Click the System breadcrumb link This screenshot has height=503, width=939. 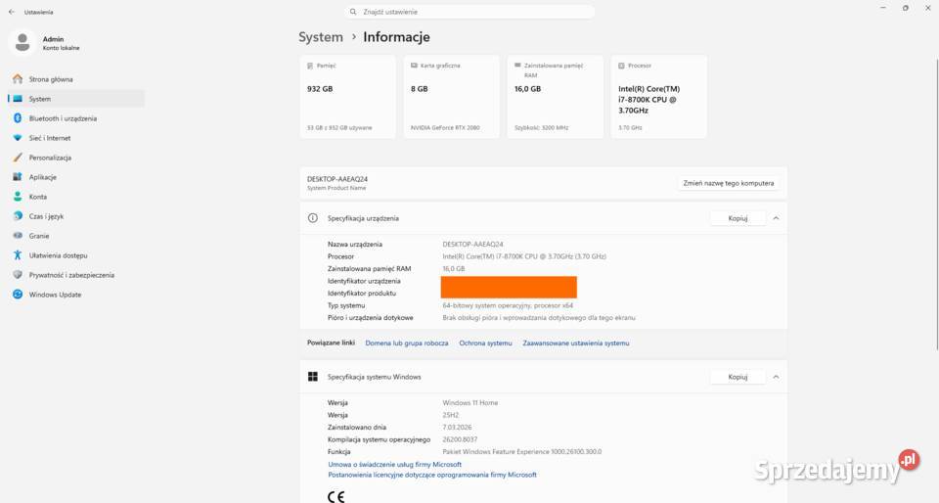tap(321, 37)
